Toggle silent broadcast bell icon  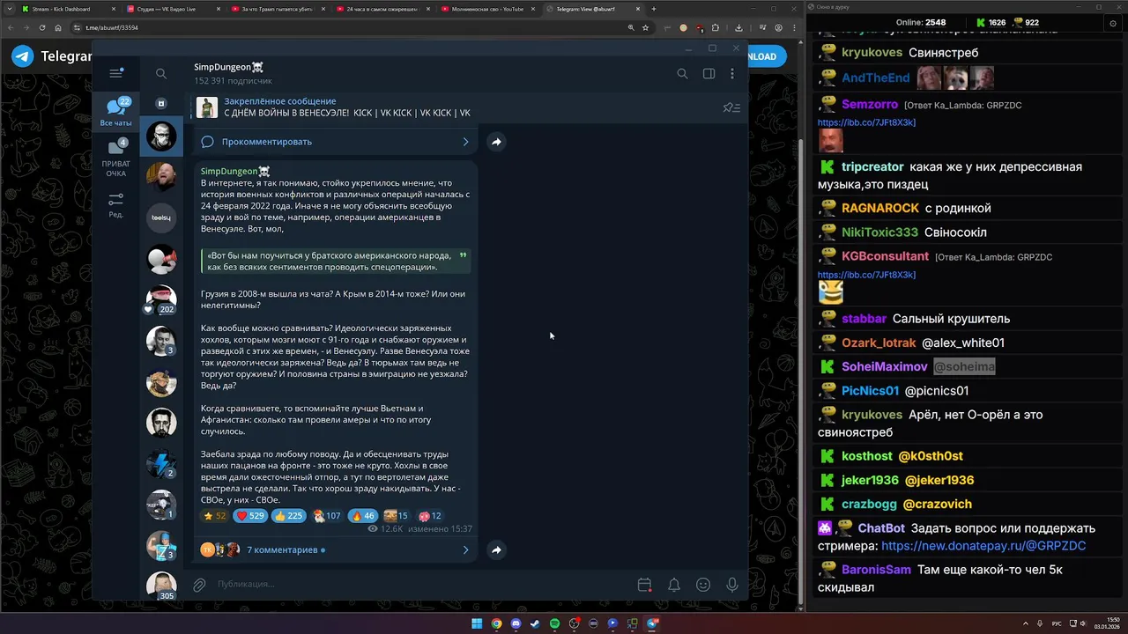(x=673, y=585)
